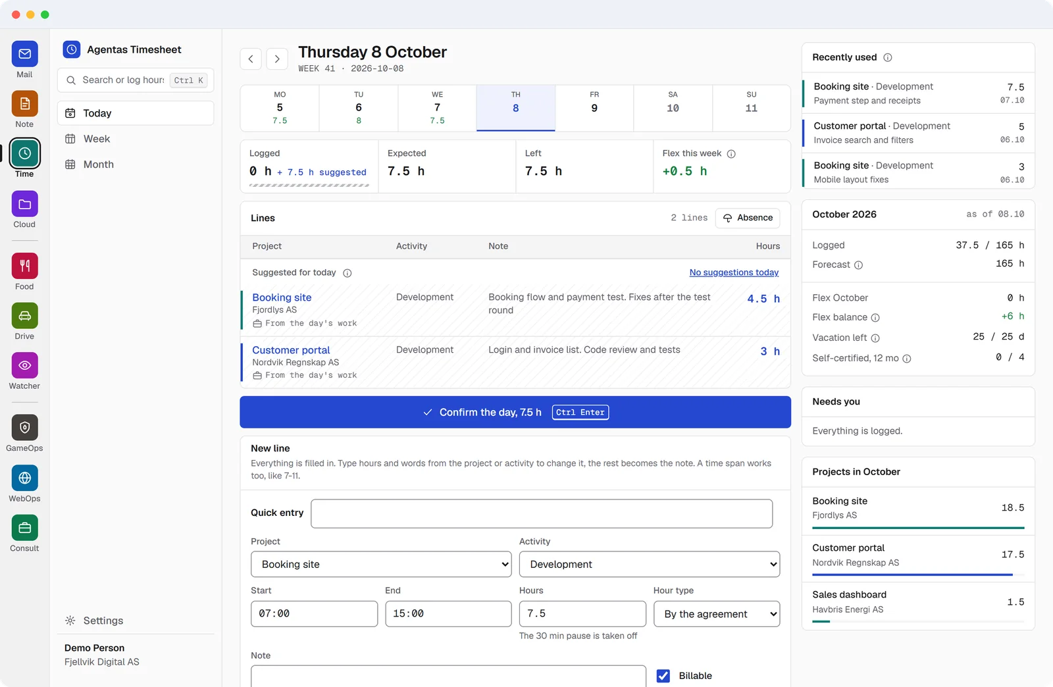Open the Project dropdown showing Booking site
This screenshot has width=1053, height=687.
381,565
